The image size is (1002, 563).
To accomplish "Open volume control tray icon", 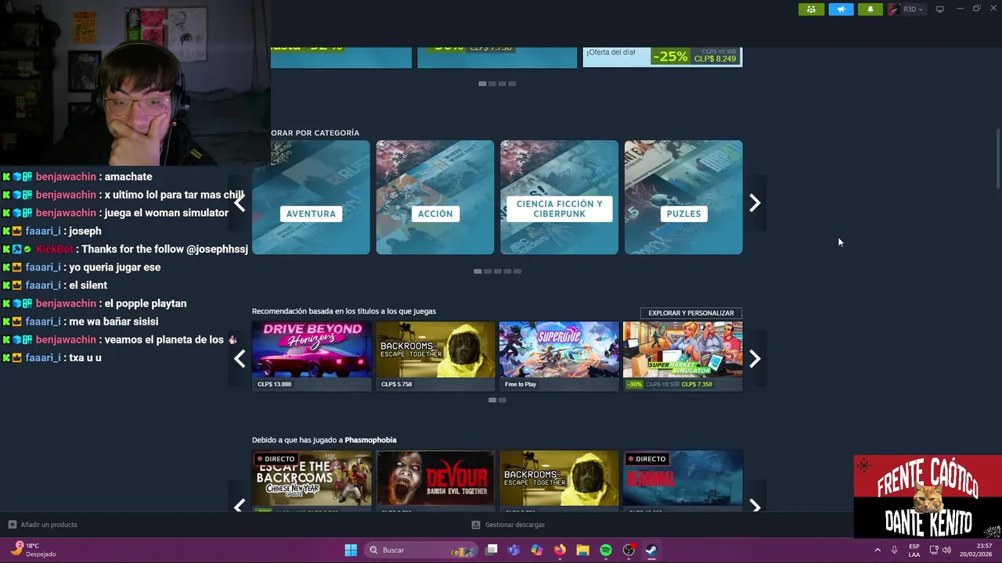I will pos(946,550).
